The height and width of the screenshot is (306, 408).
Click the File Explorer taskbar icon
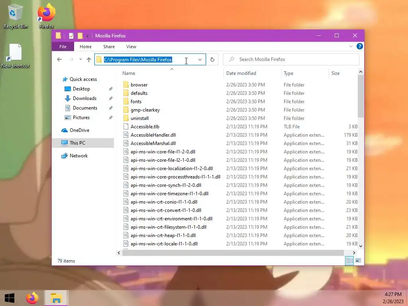point(56,298)
